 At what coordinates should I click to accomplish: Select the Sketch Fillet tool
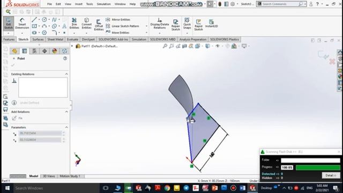54,33
